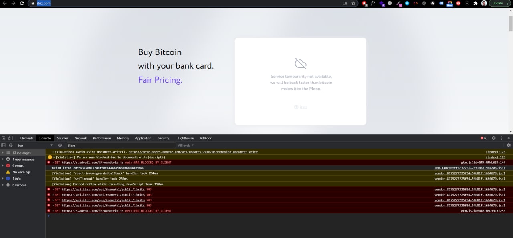This screenshot has width=513, height=238.
Task: Switch to the Security tab
Action: point(164,138)
